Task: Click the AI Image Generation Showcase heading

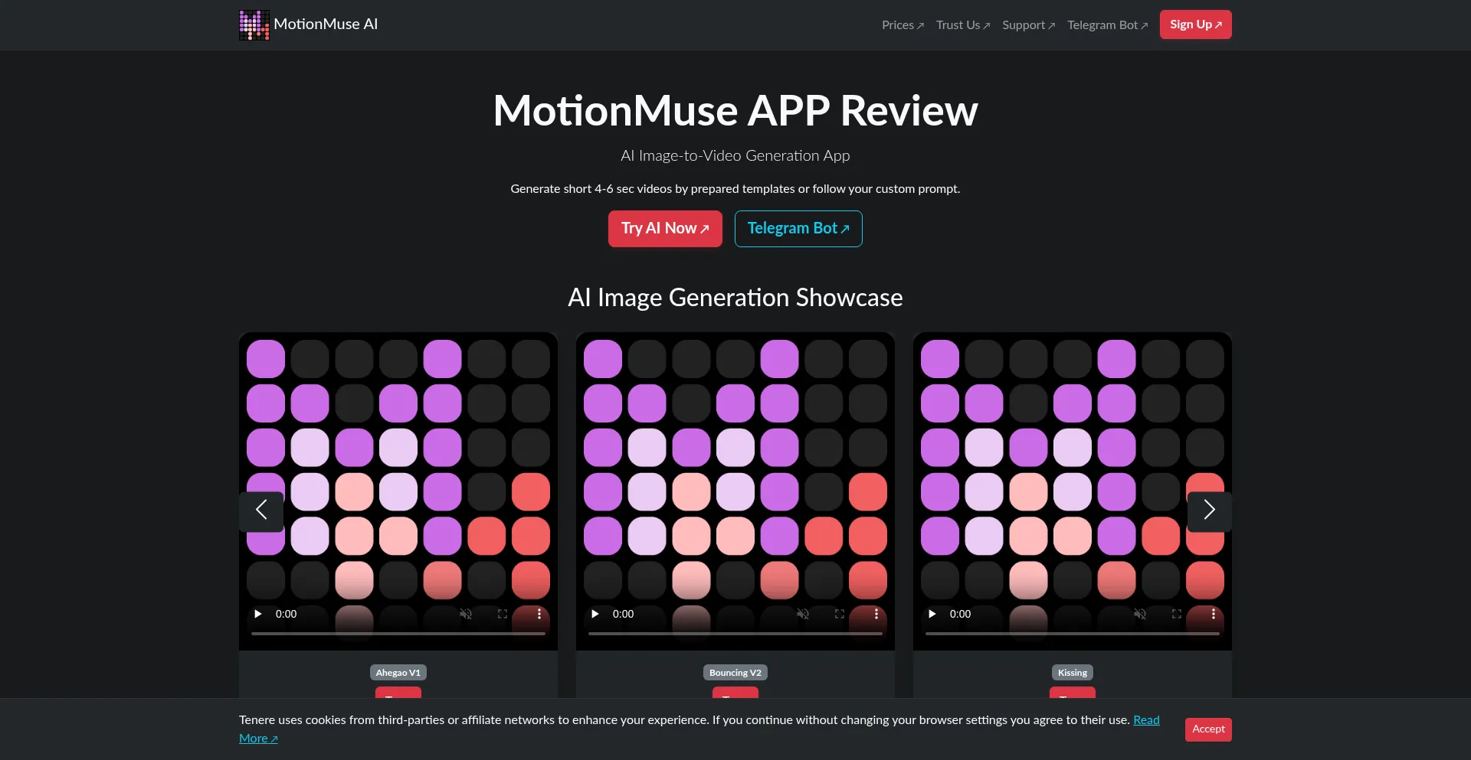Action: [735, 298]
